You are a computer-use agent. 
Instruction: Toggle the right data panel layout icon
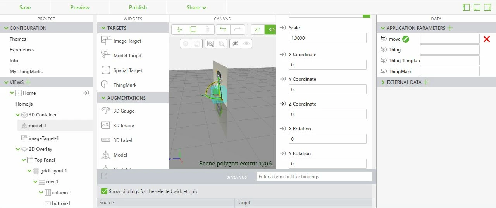point(487,7)
